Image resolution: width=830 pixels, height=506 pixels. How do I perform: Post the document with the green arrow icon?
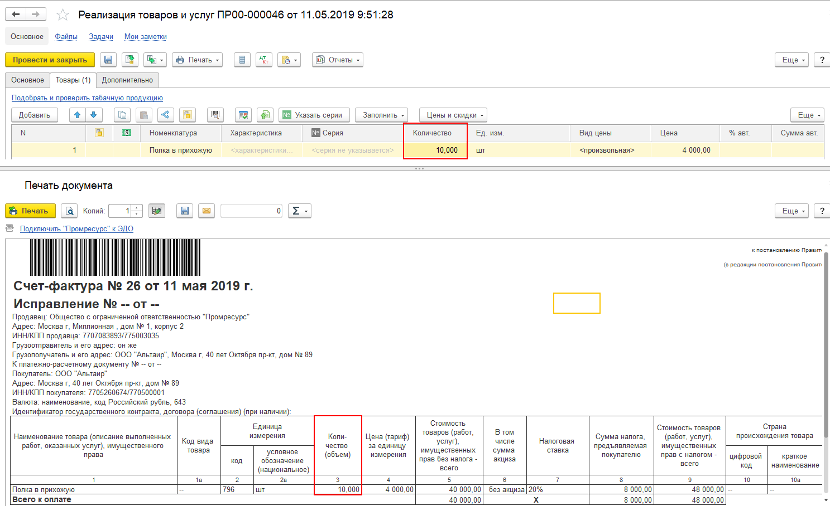click(x=130, y=60)
